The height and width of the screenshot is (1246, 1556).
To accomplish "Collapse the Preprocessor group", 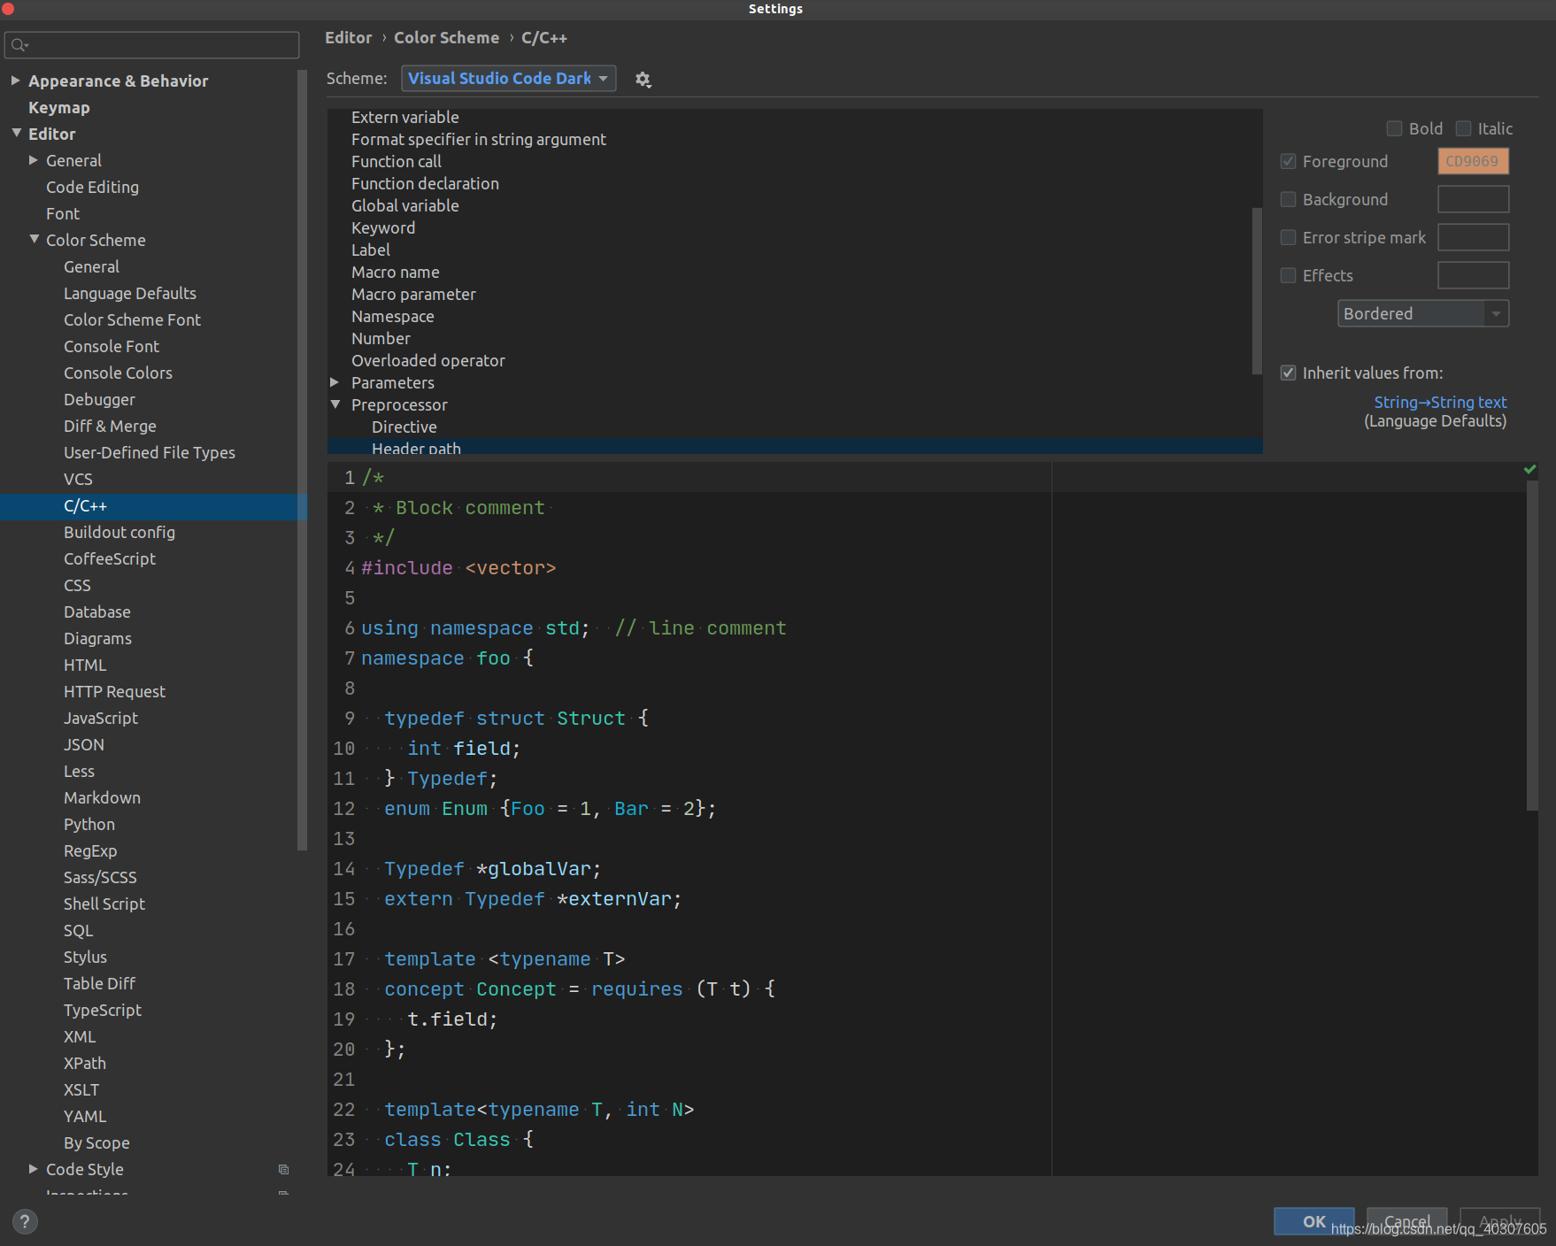I will click(335, 404).
